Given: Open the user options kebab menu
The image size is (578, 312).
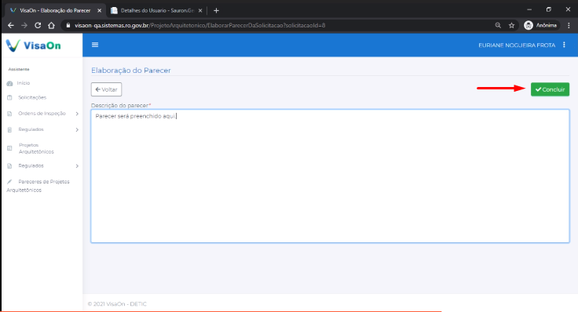Looking at the screenshot, I should (564, 45).
